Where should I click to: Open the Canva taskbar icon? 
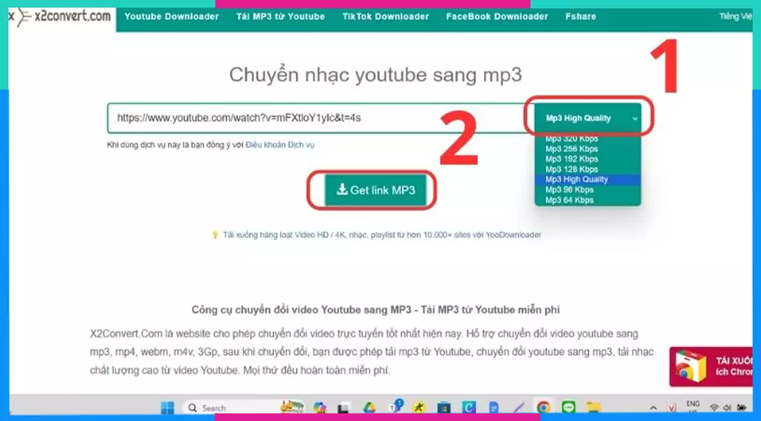[469, 408]
